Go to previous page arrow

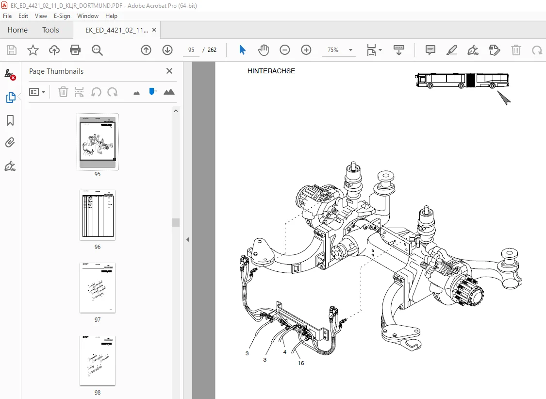tap(146, 50)
